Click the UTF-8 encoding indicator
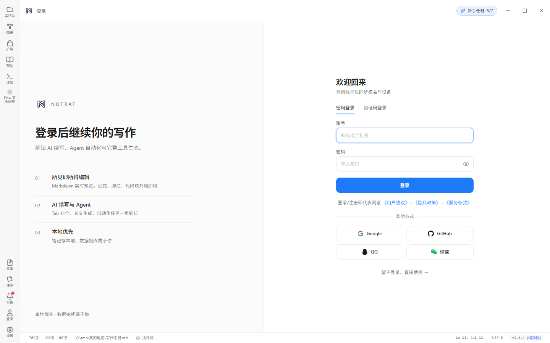Image resolution: width=550 pixels, height=343 pixels. coord(497,338)
